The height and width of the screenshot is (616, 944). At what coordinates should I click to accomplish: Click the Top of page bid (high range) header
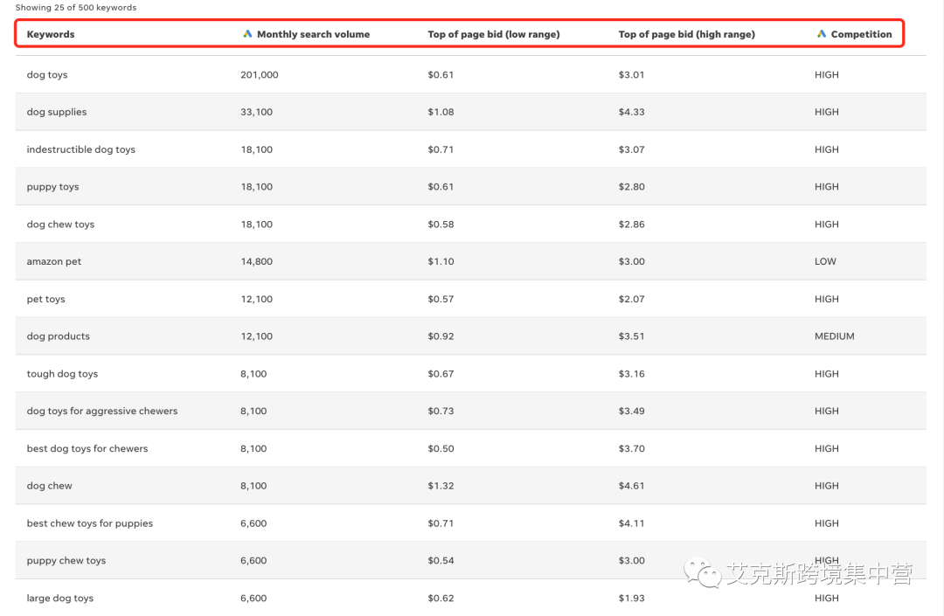coord(686,34)
